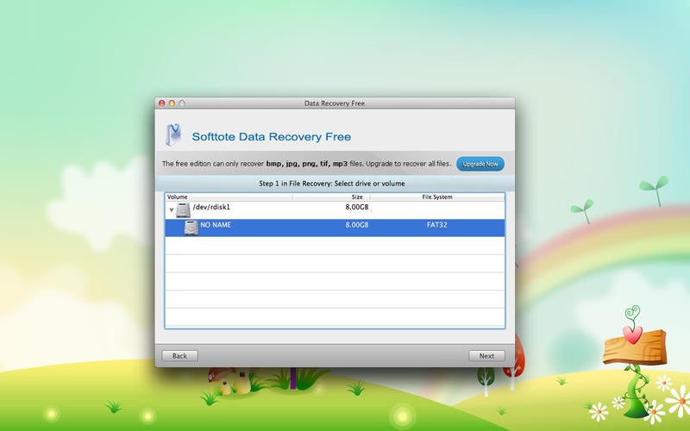Image resolution: width=690 pixels, height=431 pixels.
Task: Click the /dev/rdisk1 drive icon
Action: tap(183, 210)
